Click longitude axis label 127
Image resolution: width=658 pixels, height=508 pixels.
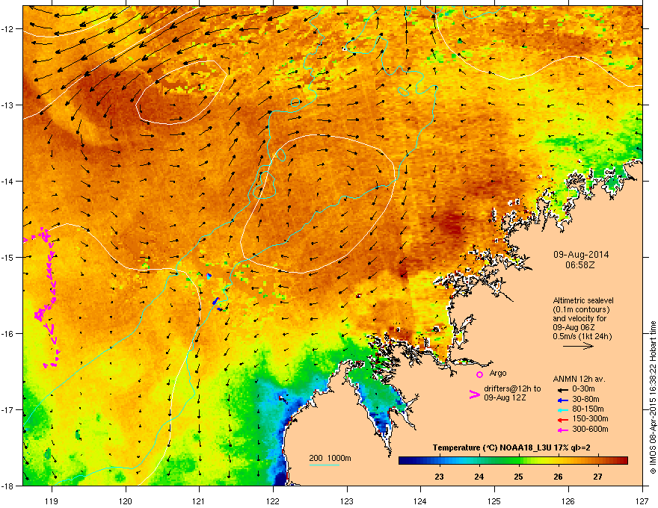pyautogui.click(x=642, y=501)
